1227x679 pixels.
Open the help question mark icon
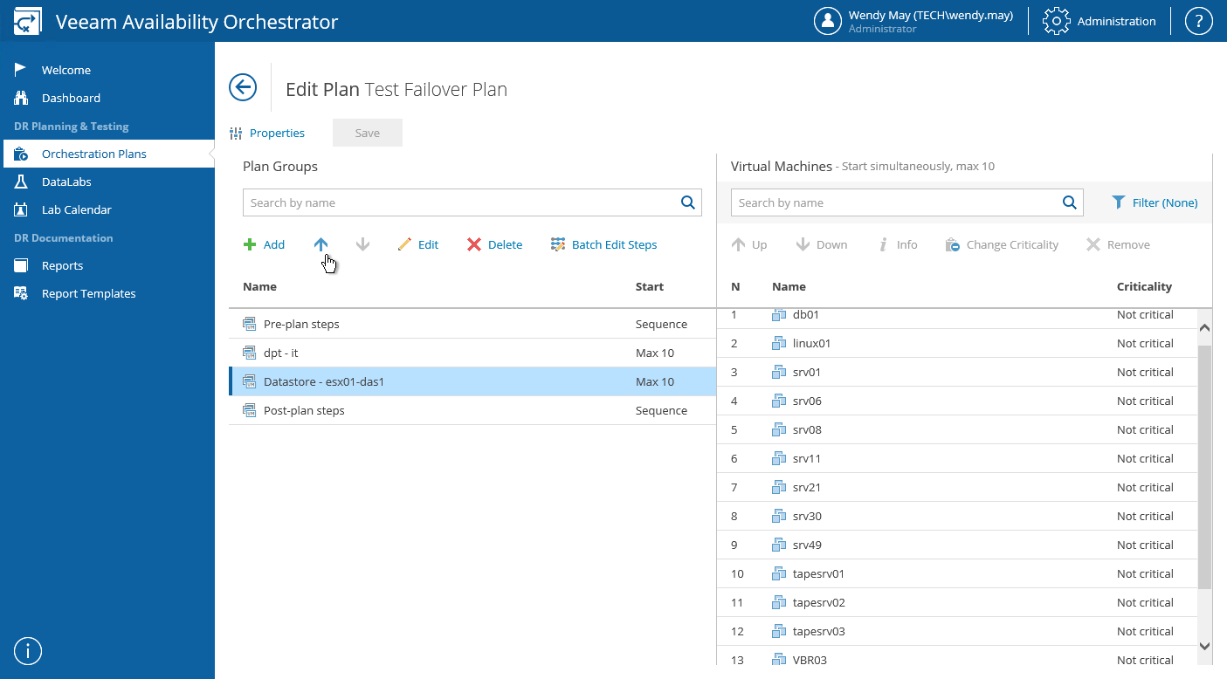1198,22
